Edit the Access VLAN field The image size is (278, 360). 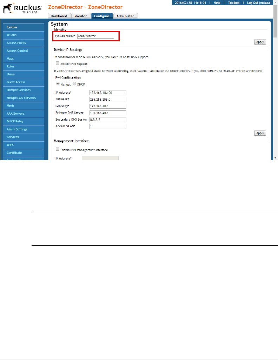(x=108, y=126)
